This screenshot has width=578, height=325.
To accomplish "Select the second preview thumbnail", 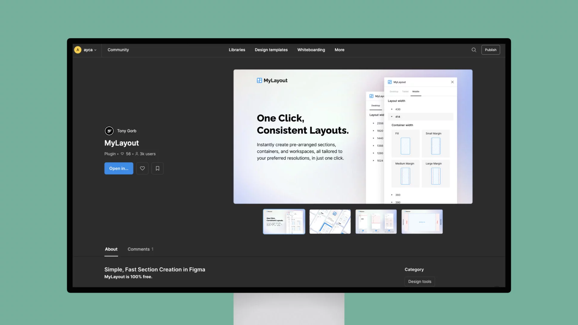I will tap(330, 221).
